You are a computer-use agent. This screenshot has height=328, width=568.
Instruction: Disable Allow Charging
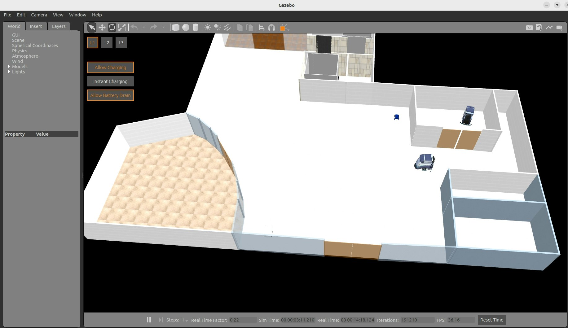click(110, 67)
